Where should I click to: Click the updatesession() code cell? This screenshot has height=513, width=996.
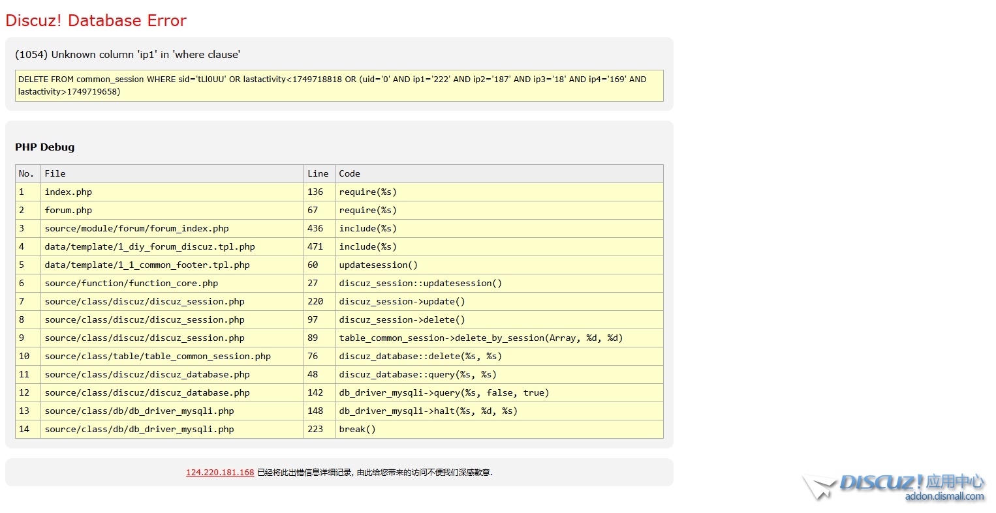pos(378,265)
